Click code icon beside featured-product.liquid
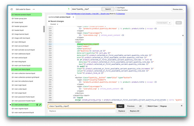Screen dimensions: 194x126 click(x=13, y=15)
